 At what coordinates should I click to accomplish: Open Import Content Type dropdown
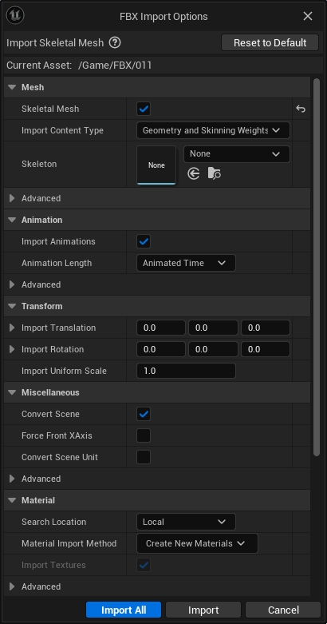pos(213,130)
